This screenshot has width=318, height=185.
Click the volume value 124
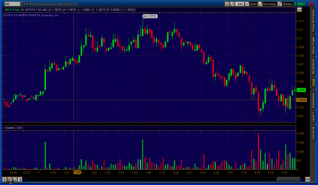[19, 128]
